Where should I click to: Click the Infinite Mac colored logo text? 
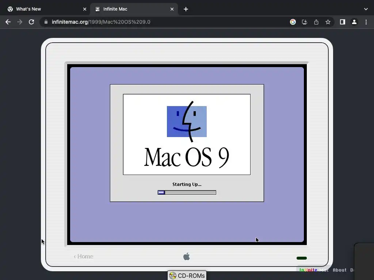pos(314,270)
